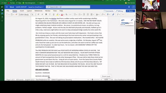Click the Paste clipboard icon
This screenshot has width=166, height=93.
click(12, 14)
